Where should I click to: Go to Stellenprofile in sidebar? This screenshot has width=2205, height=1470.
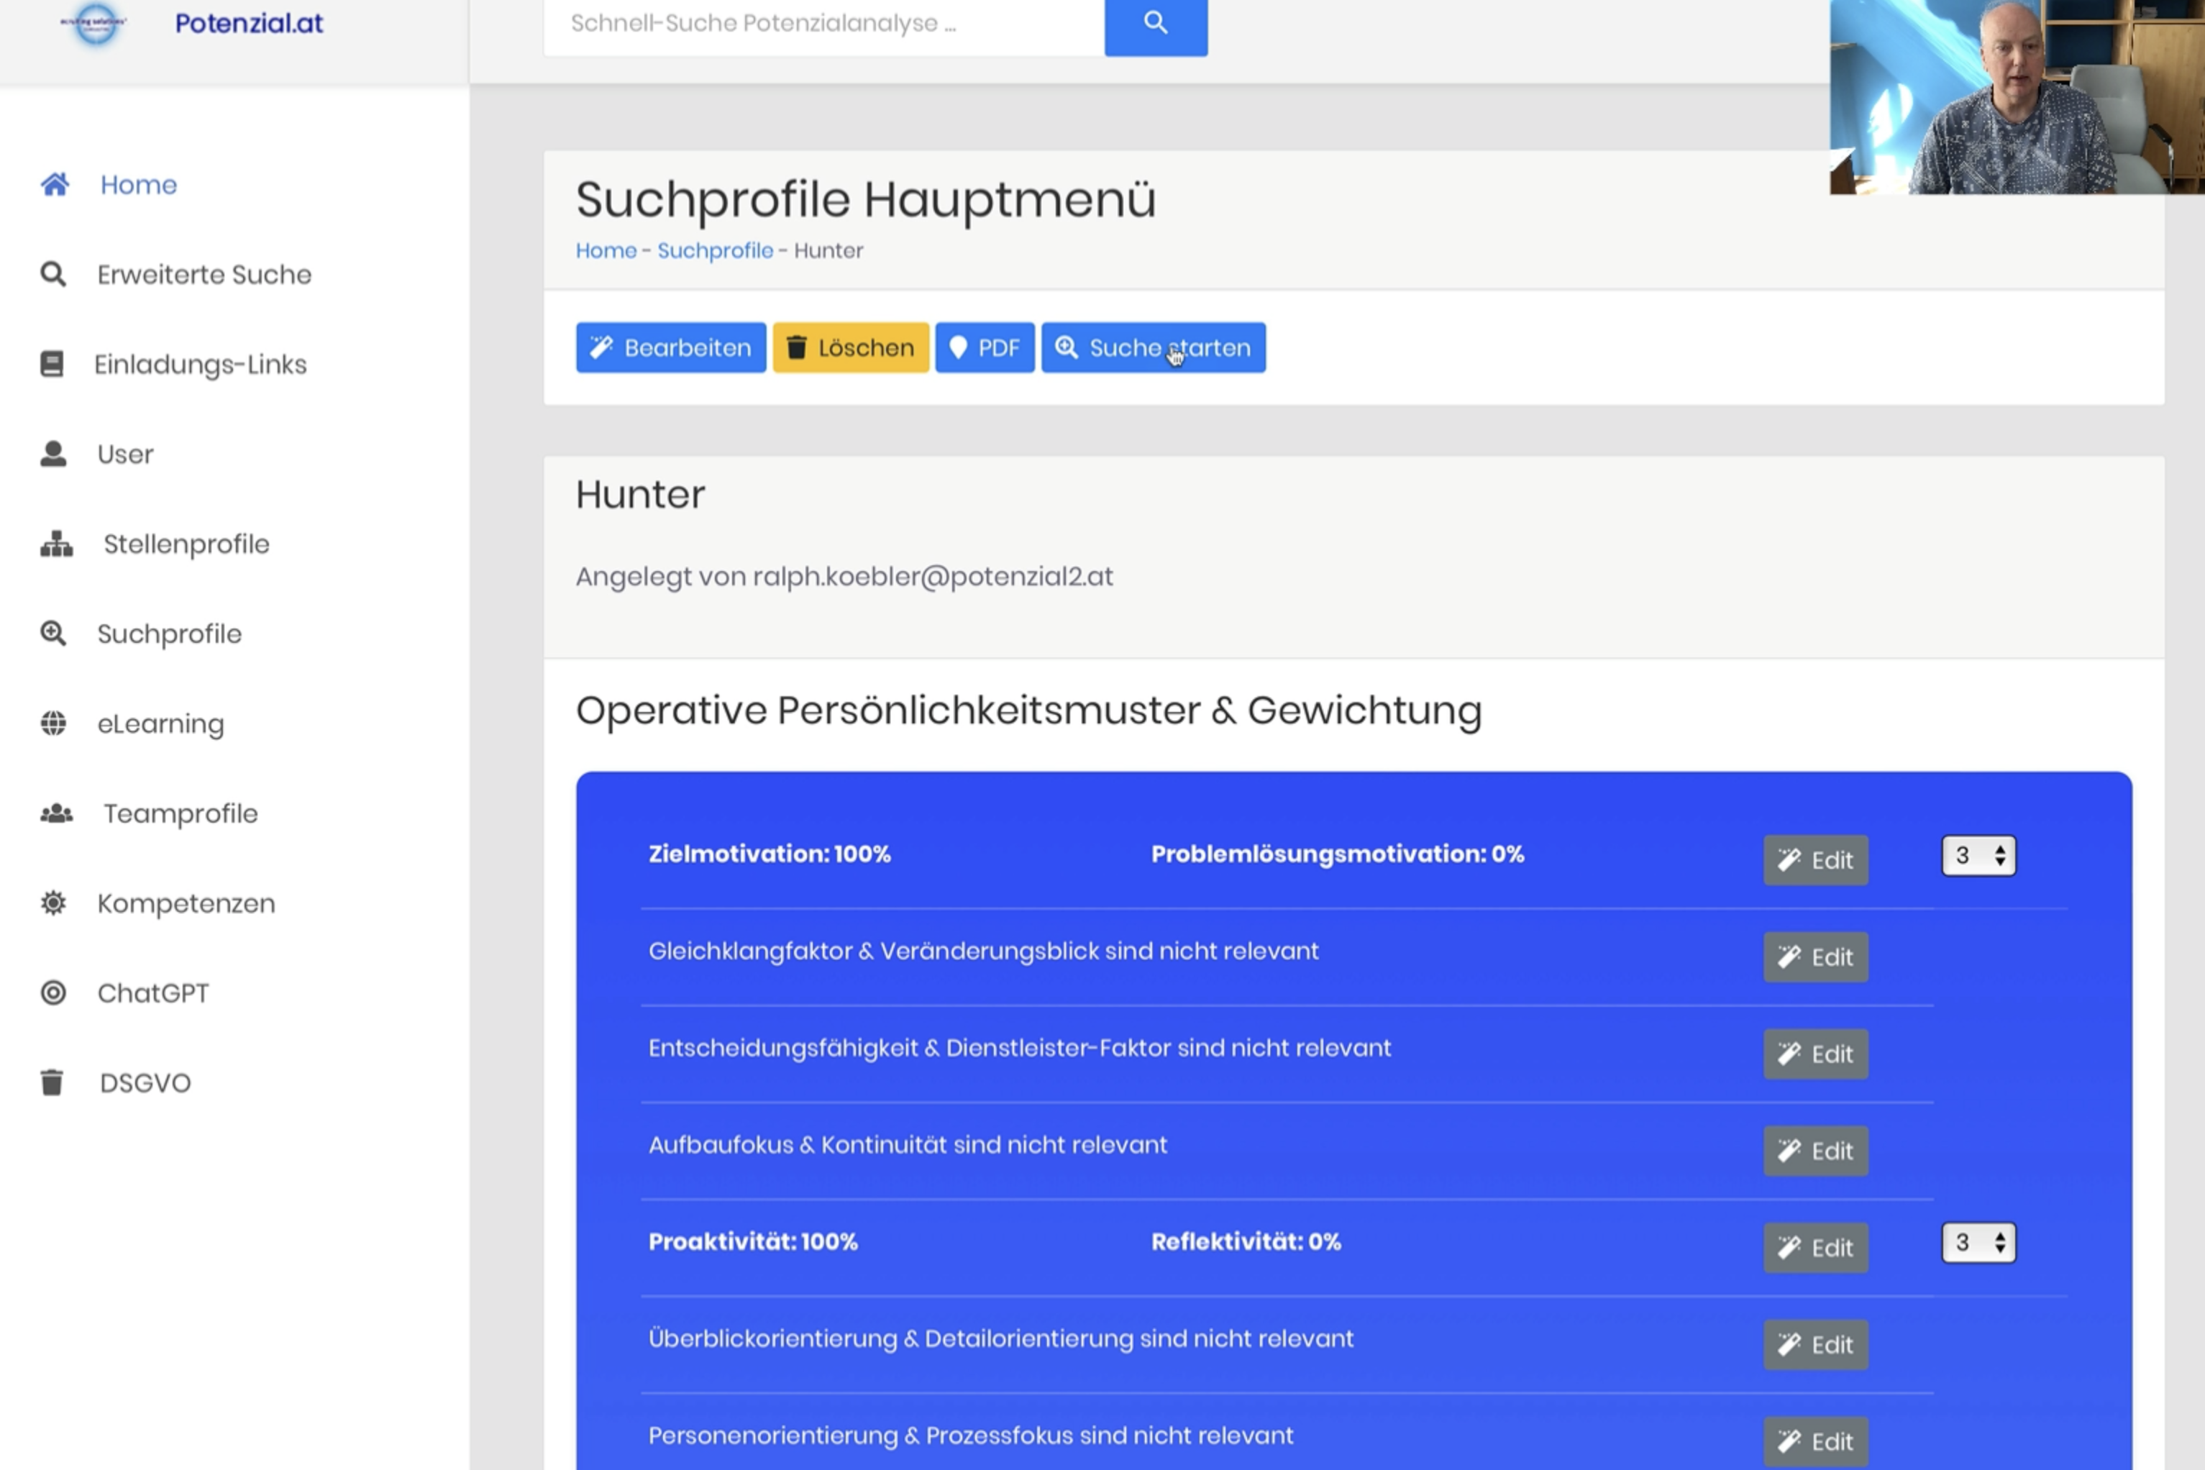tap(186, 544)
